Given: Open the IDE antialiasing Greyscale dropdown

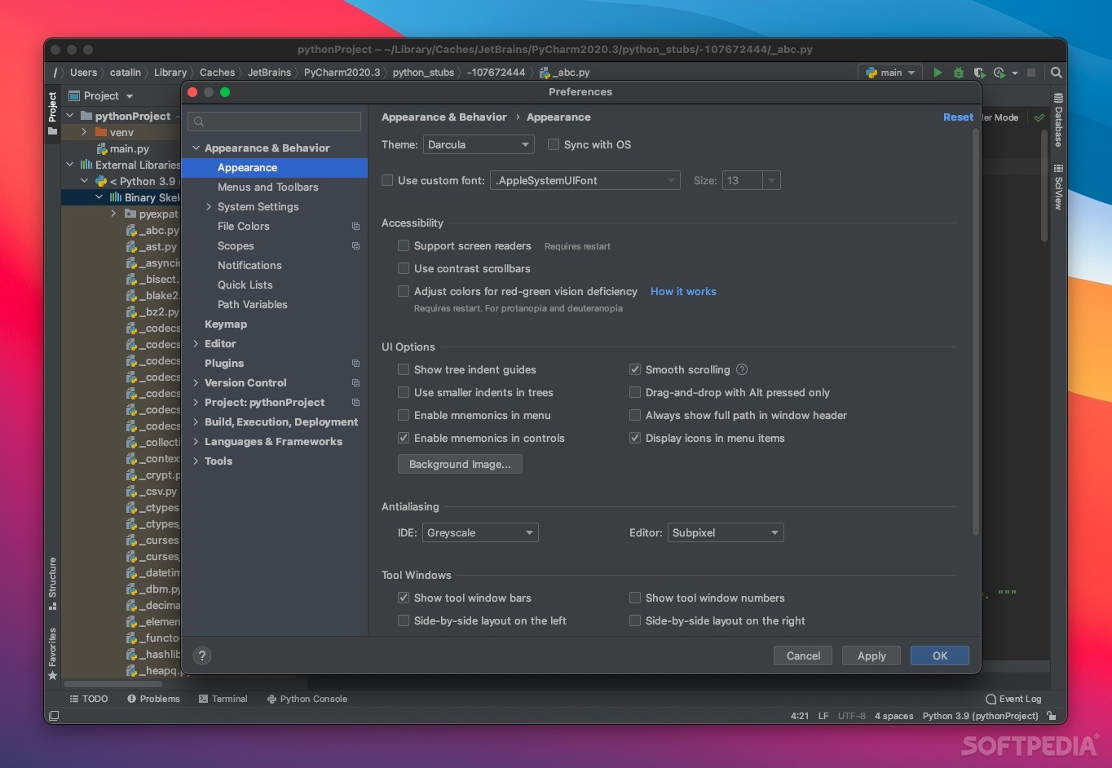Looking at the screenshot, I should [x=479, y=532].
